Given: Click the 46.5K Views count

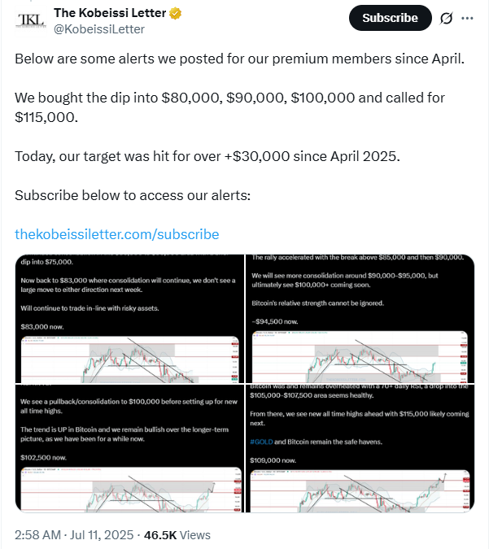Looking at the screenshot, I should click(177, 535).
